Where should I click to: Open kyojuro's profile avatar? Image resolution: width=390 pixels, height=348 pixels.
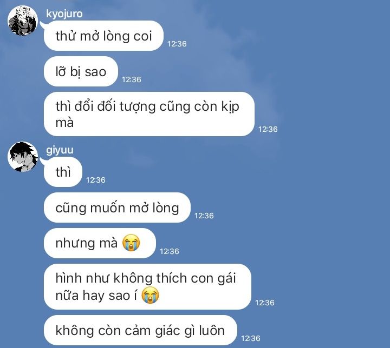tap(23, 21)
